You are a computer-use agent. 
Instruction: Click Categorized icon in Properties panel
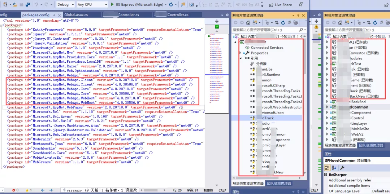(x=328, y=168)
